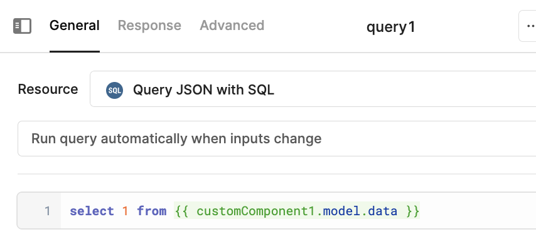Click the orange 1 literal in query
The height and width of the screenshot is (244, 536).
[125, 211]
